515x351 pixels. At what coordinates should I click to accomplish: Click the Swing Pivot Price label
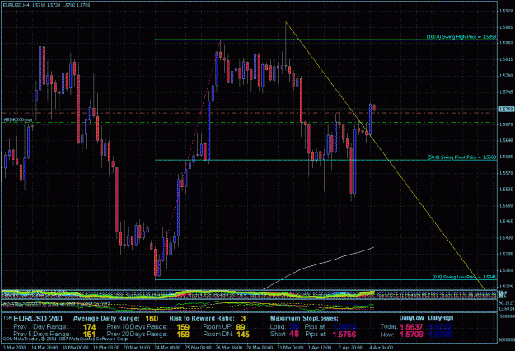(x=461, y=157)
